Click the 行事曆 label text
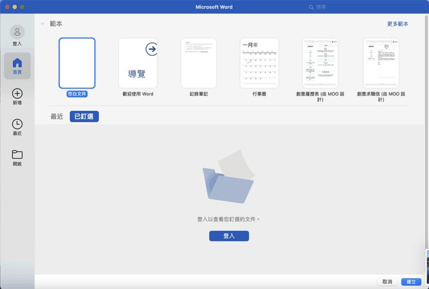The height and width of the screenshot is (289, 429). [260, 94]
